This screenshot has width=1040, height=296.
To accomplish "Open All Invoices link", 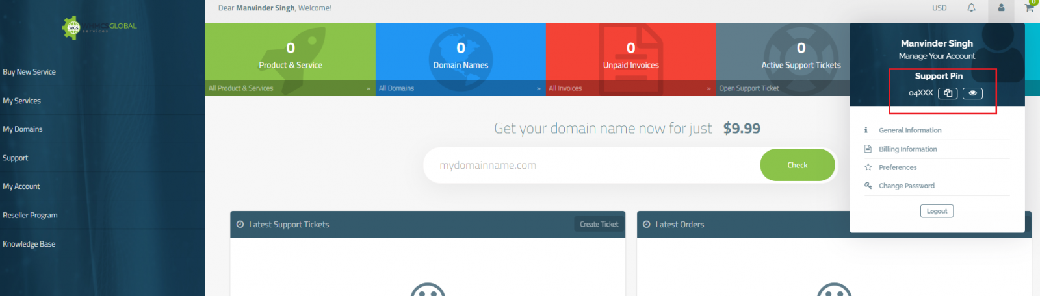I will (630, 88).
